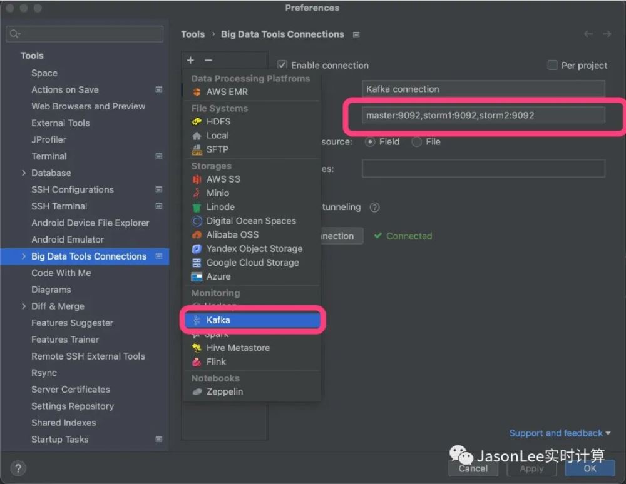The height and width of the screenshot is (484, 626).
Task: Click the Cancel button
Action: pos(473,468)
